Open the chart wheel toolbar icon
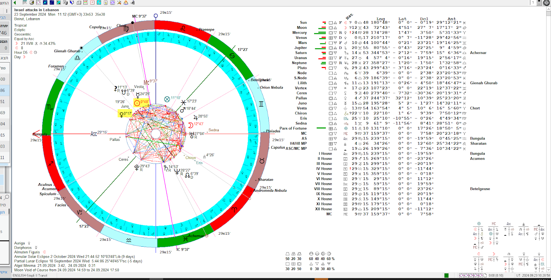The height and width of the screenshot is (280, 551). point(38,2)
